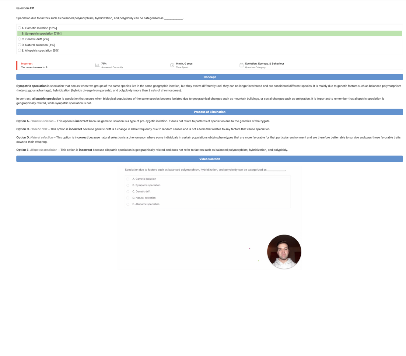This screenshot has height=356, width=406.
Task: Click the Video Solution header bar
Action: pos(210,159)
